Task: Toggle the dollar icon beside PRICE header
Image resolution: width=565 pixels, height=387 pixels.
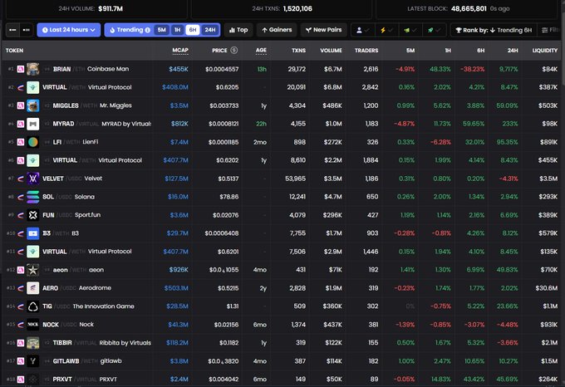Action: (x=233, y=50)
